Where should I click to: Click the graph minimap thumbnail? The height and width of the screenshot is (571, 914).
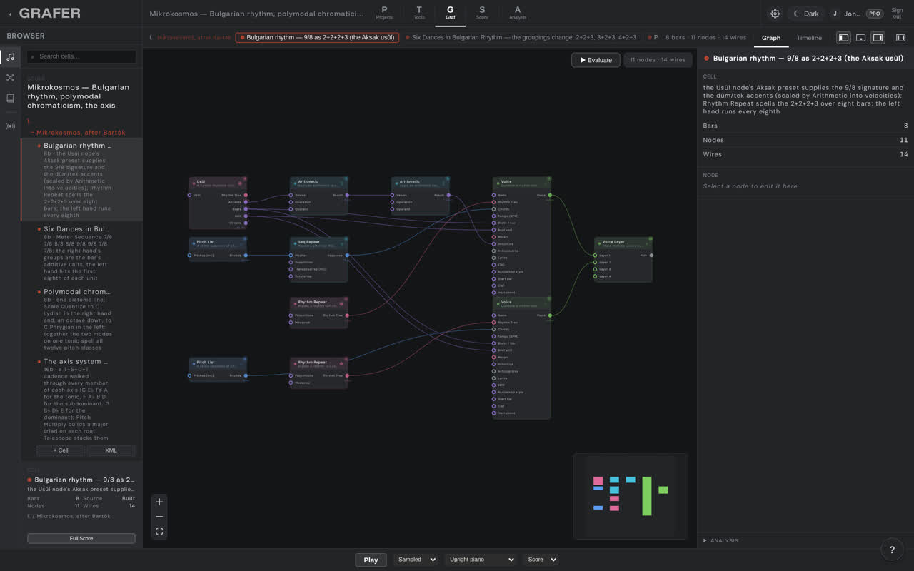coord(631,496)
